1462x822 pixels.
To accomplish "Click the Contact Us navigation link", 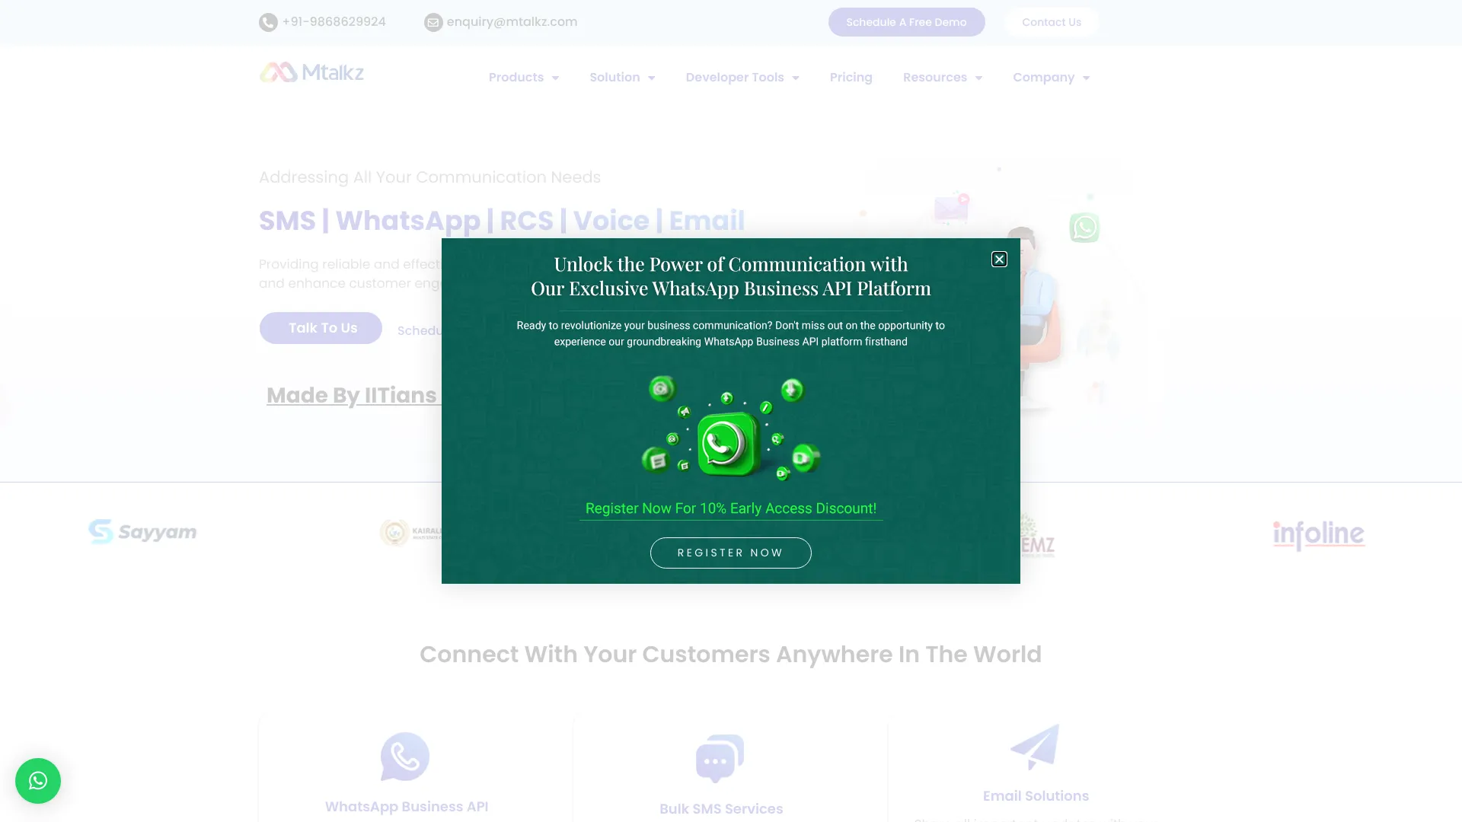I will tap(1052, 21).
